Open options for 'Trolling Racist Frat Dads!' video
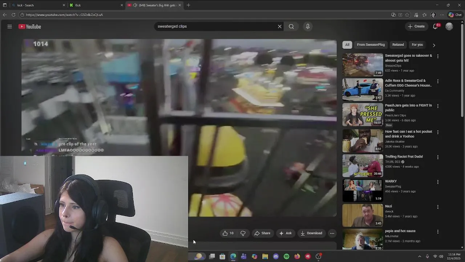This screenshot has width=465, height=262. tap(438, 157)
